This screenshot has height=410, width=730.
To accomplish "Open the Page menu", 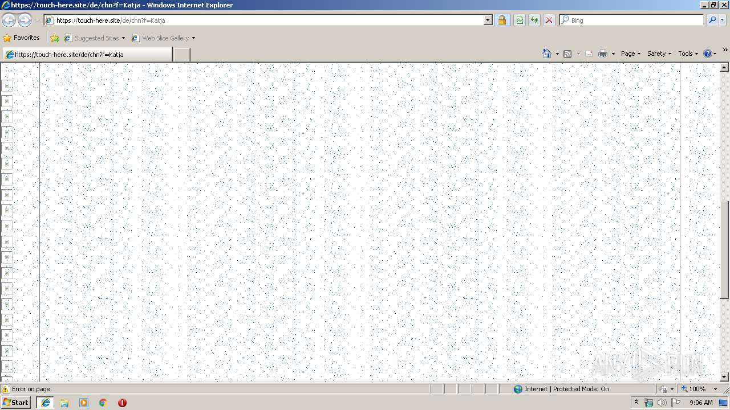I will click(x=630, y=54).
